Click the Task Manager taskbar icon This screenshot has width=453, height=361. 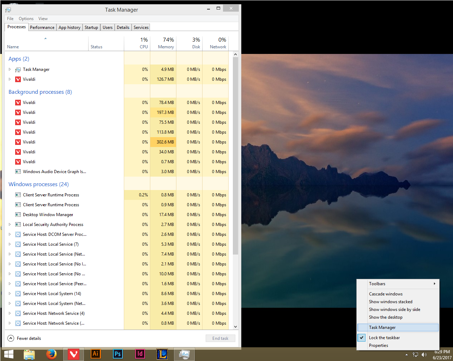coord(184,354)
